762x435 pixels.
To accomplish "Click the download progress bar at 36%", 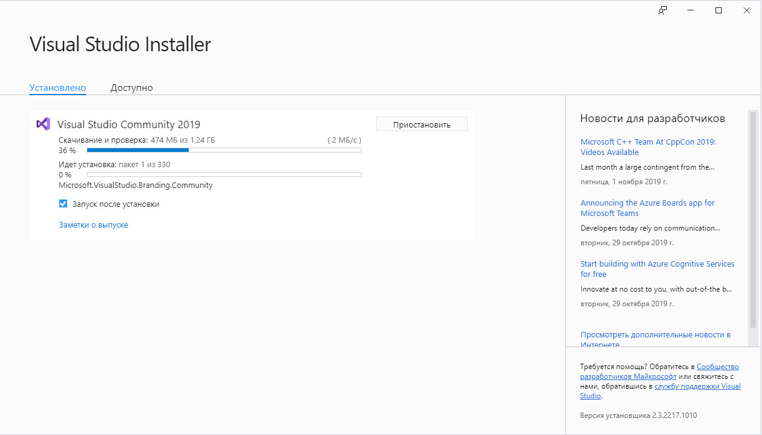I will 223,150.
